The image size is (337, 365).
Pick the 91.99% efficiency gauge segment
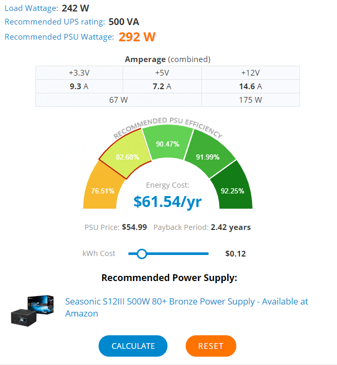pos(208,156)
